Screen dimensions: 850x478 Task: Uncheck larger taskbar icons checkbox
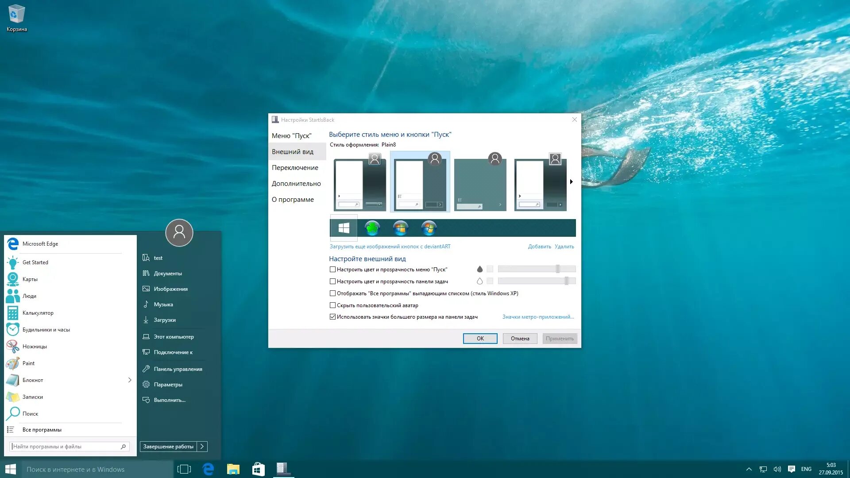point(332,317)
